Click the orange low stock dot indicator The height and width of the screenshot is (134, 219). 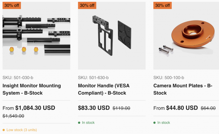(x=4, y=130)
